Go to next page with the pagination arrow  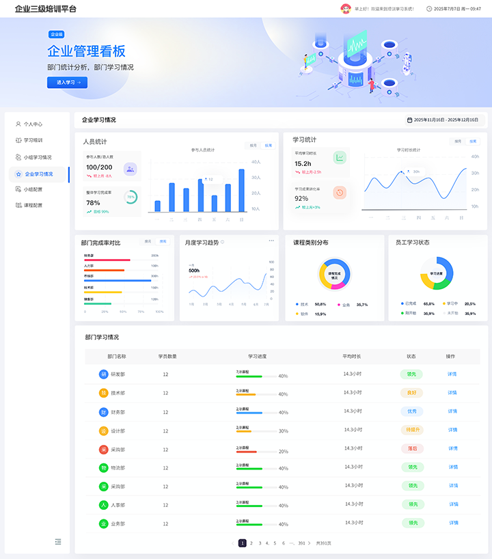(309, 543)
